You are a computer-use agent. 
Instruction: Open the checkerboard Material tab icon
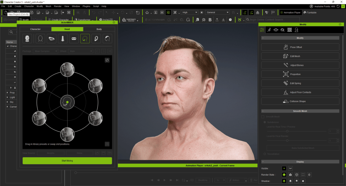(x=290, y=30)
